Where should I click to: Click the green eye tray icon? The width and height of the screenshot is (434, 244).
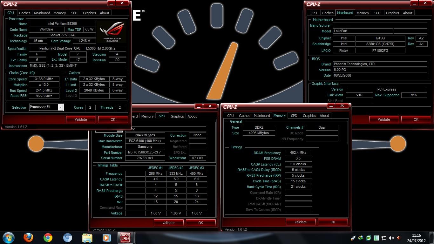point(368,238)
